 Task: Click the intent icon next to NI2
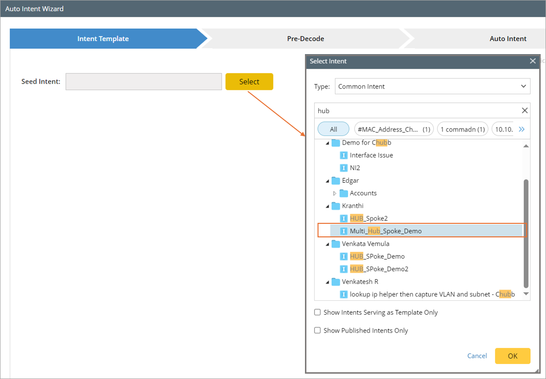[344, 168]
